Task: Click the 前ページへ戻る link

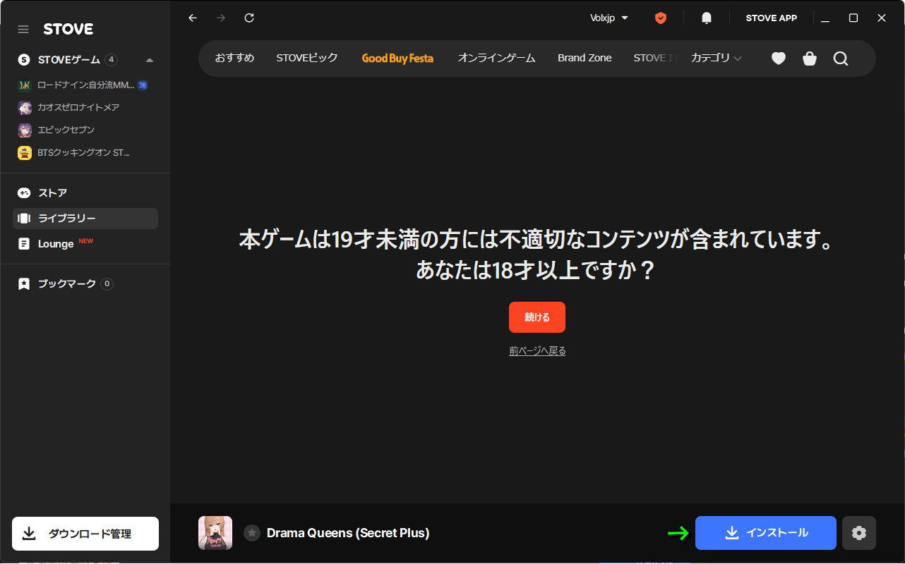Action: coord(537,350)
